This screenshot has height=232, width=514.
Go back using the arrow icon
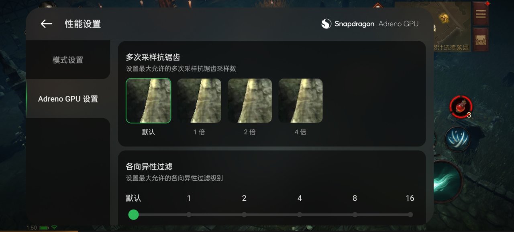[47, 24]
